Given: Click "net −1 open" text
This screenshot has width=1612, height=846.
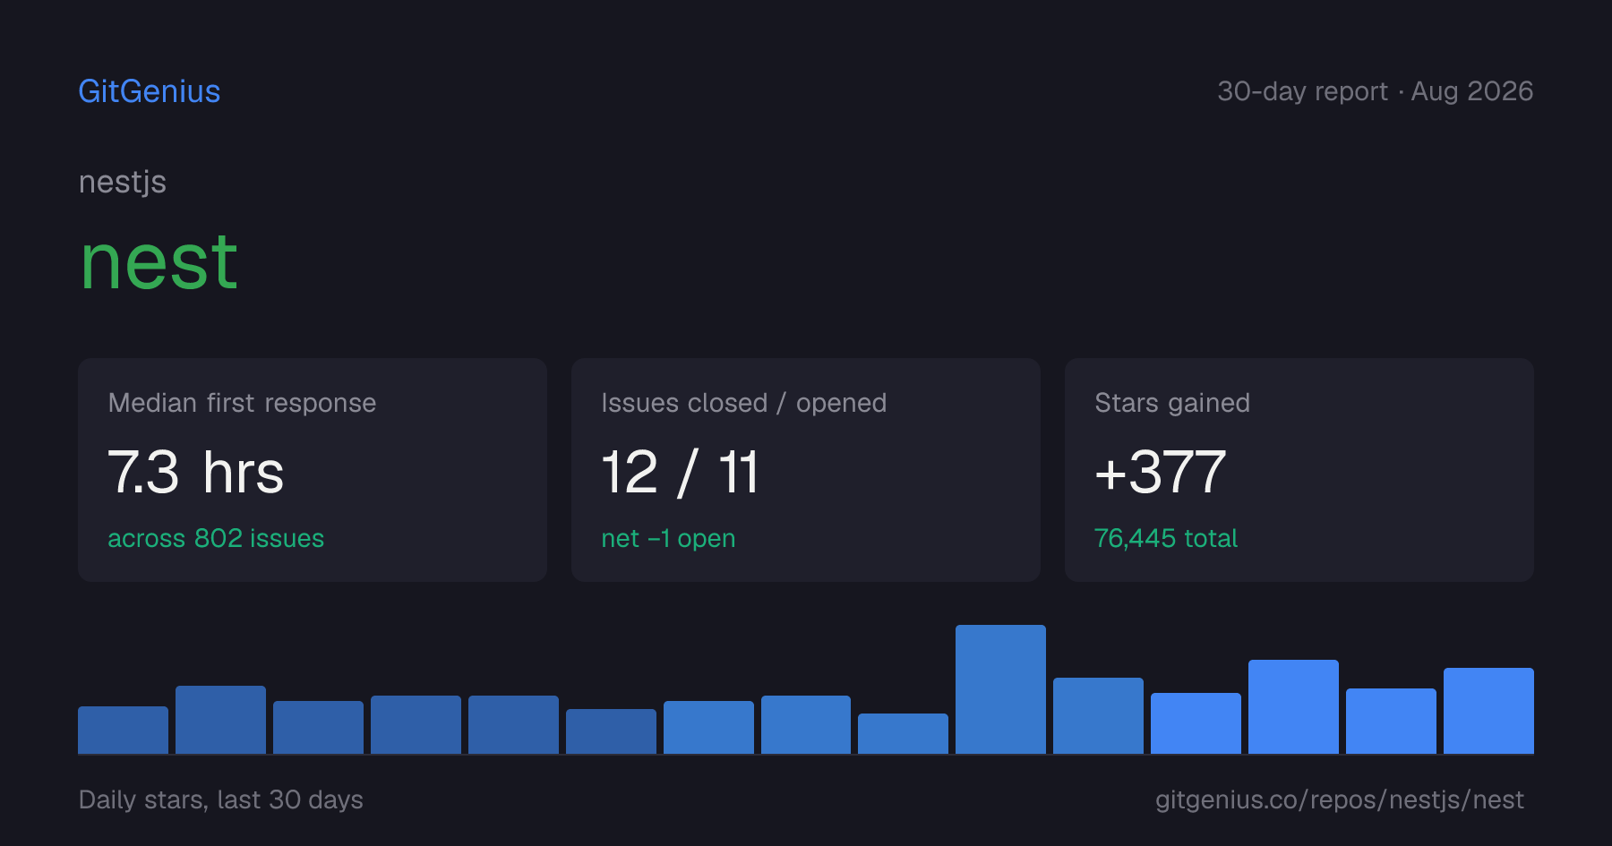Looking at the screenshot, I should pos(668,538).
